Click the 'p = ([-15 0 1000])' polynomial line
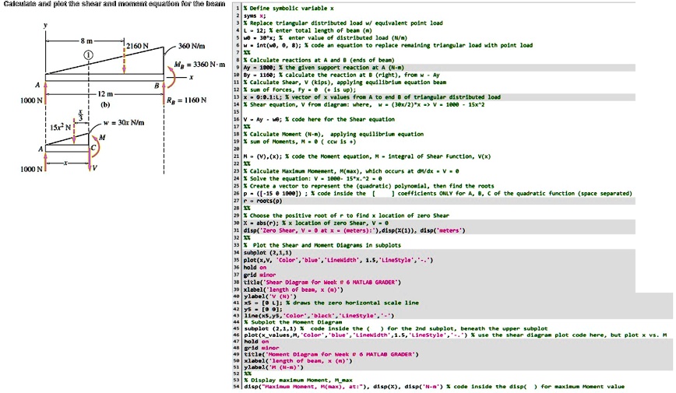 point(438,194)
